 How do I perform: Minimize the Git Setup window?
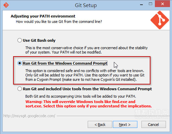coord(141,4)
